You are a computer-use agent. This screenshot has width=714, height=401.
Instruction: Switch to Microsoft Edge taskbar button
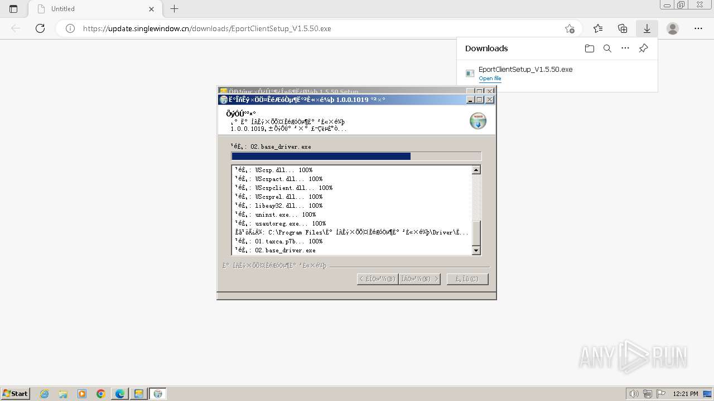click(120, 394)
